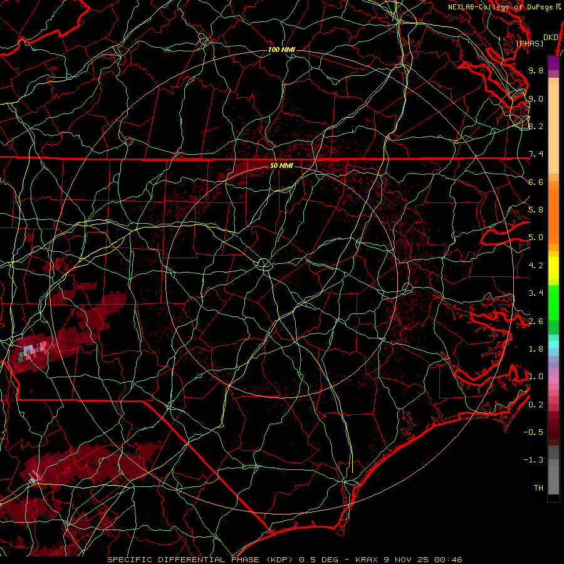Click the [PHAS] legend title

(x=530, y=43)
